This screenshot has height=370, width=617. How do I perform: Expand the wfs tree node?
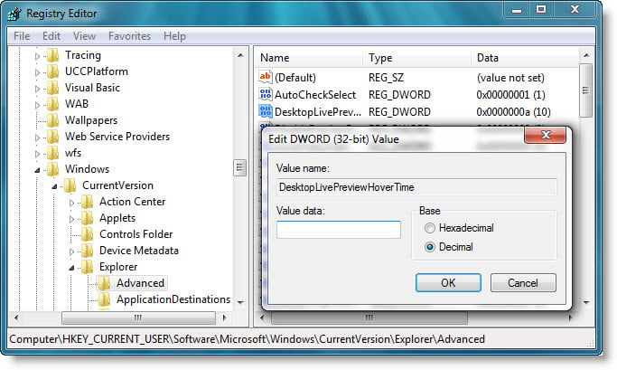(37, 154)
